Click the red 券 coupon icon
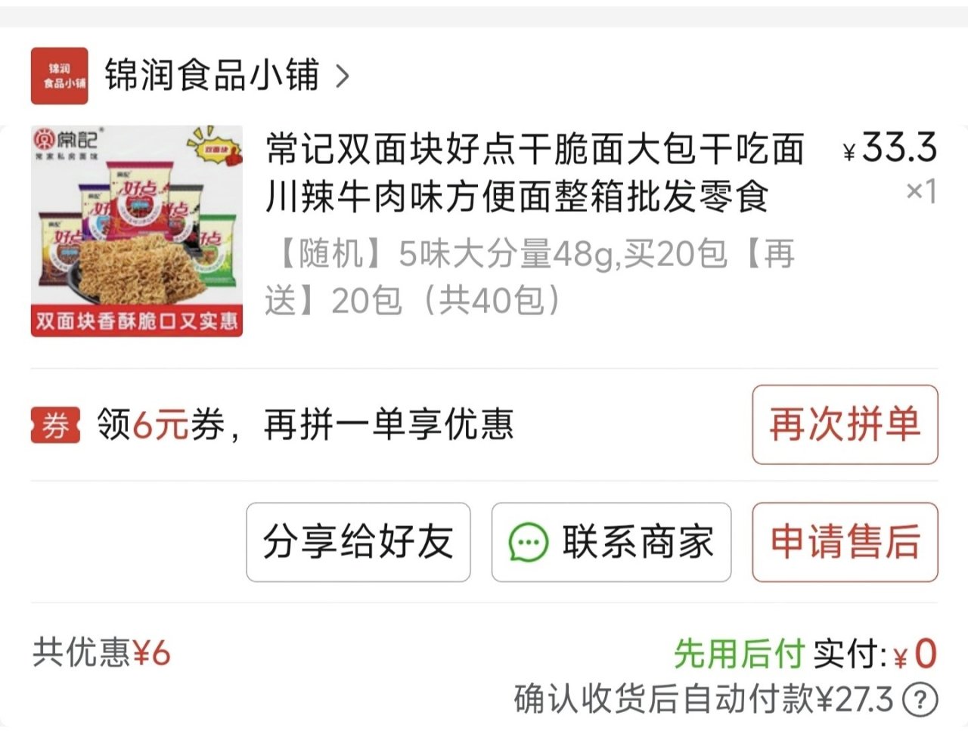The image size is (968, 731). (55, 425)
